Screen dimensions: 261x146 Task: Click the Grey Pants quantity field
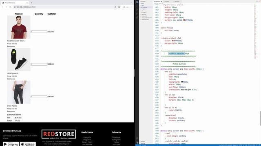coord(39,97)
